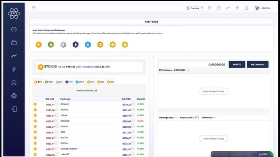Click the logout icon in the sidebar
Viewport: 280px width, 157px height.
coord(14,109)
